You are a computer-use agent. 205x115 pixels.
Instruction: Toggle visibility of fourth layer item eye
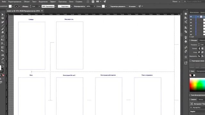click(191, 26)
